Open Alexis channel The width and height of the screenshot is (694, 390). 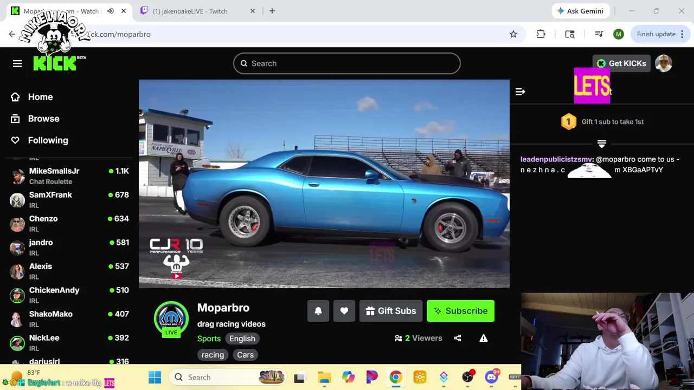[69, 271]
